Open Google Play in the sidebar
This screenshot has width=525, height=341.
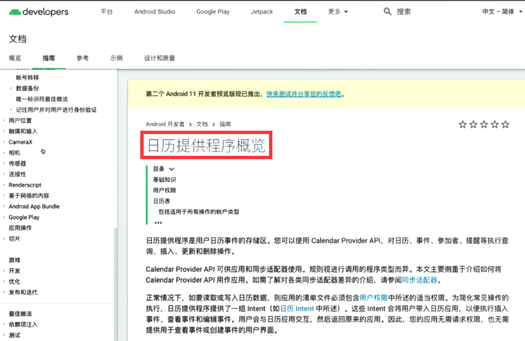tap(24, 217)
